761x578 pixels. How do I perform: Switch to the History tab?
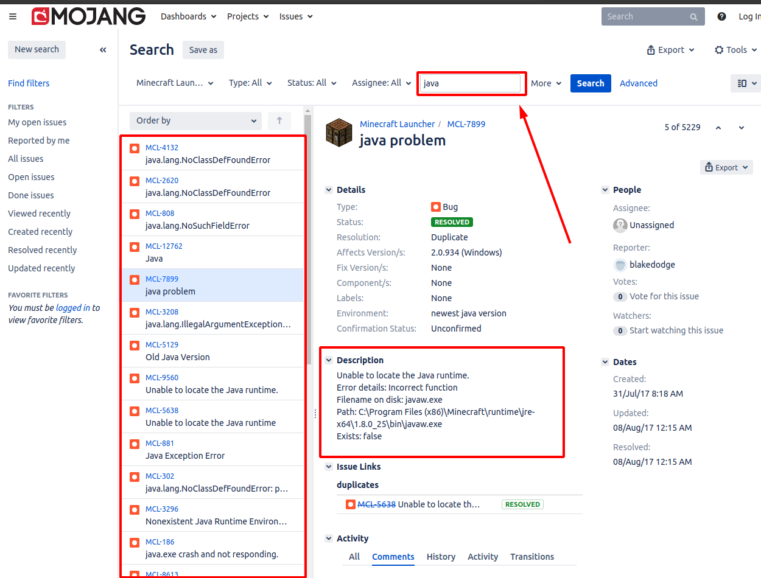[x=441, y=557]
